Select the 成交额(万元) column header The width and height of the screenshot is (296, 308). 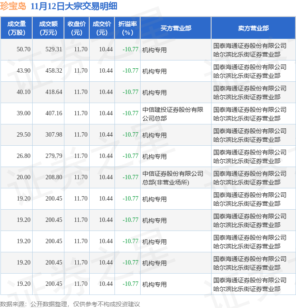tap(48, 28)
